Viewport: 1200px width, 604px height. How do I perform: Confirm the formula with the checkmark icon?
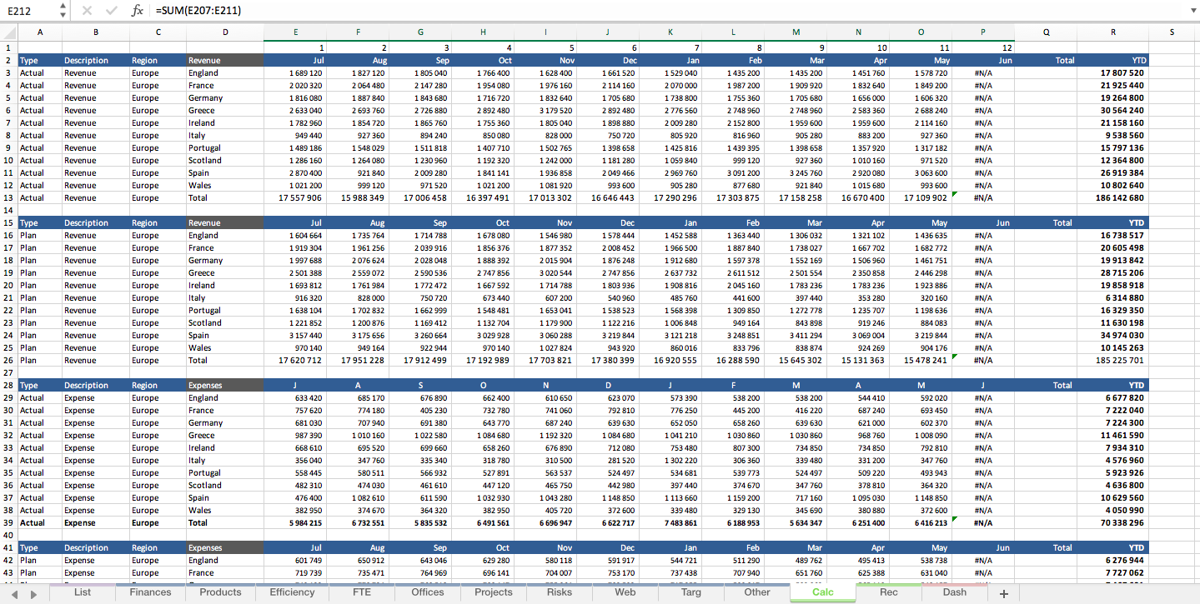coord(113,11)
